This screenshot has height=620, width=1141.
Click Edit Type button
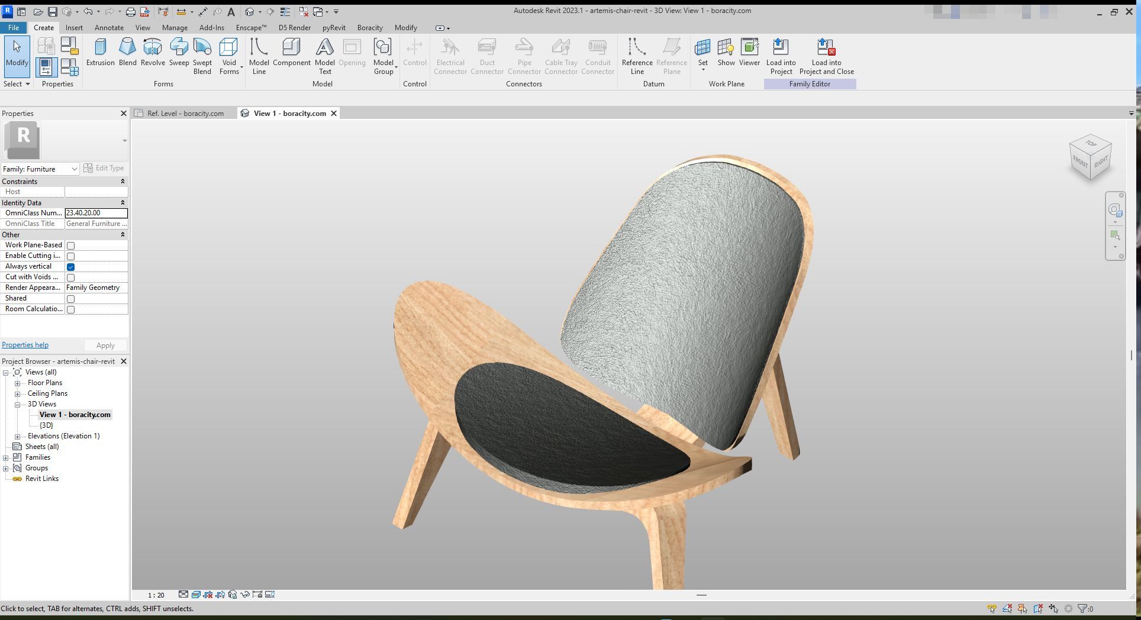[104, 168]
